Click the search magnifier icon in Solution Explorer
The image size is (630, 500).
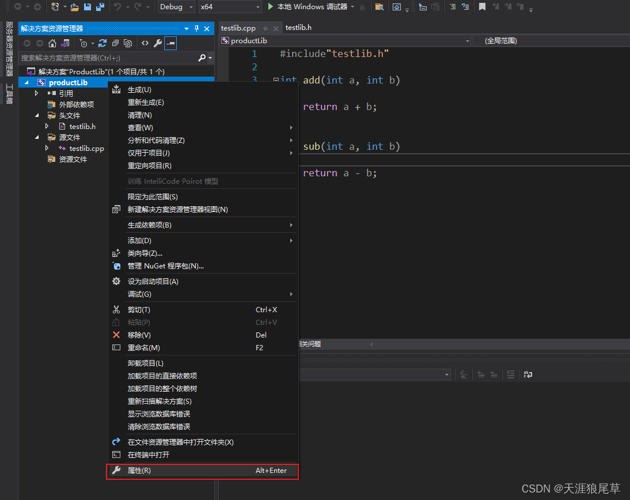click(x=202, y=58)
